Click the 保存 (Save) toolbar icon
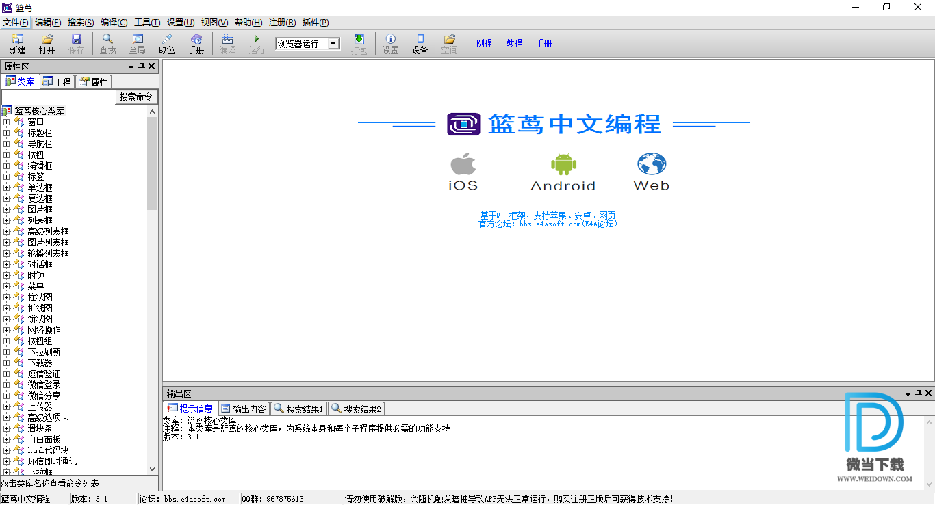The width and height of the screenshot is (935, 505). (77, 44)
